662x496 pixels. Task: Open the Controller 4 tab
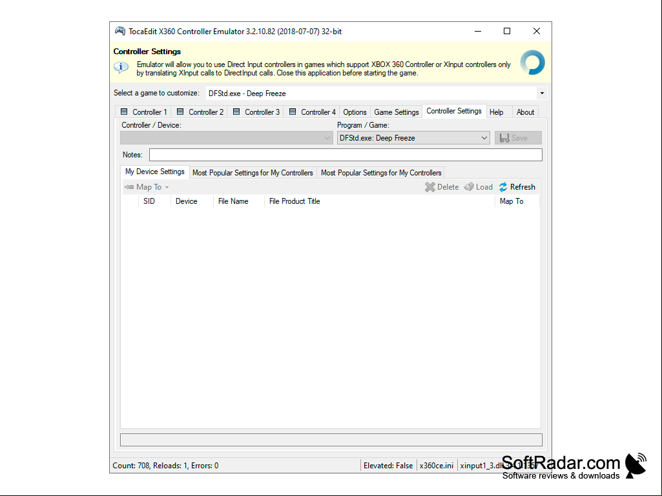(312, 112)
